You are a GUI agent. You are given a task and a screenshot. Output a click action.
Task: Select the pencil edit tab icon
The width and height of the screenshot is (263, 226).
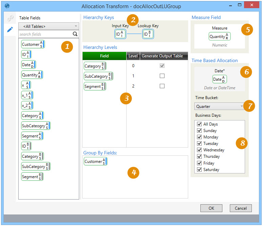pyautogui.click(x=10, y=30)
